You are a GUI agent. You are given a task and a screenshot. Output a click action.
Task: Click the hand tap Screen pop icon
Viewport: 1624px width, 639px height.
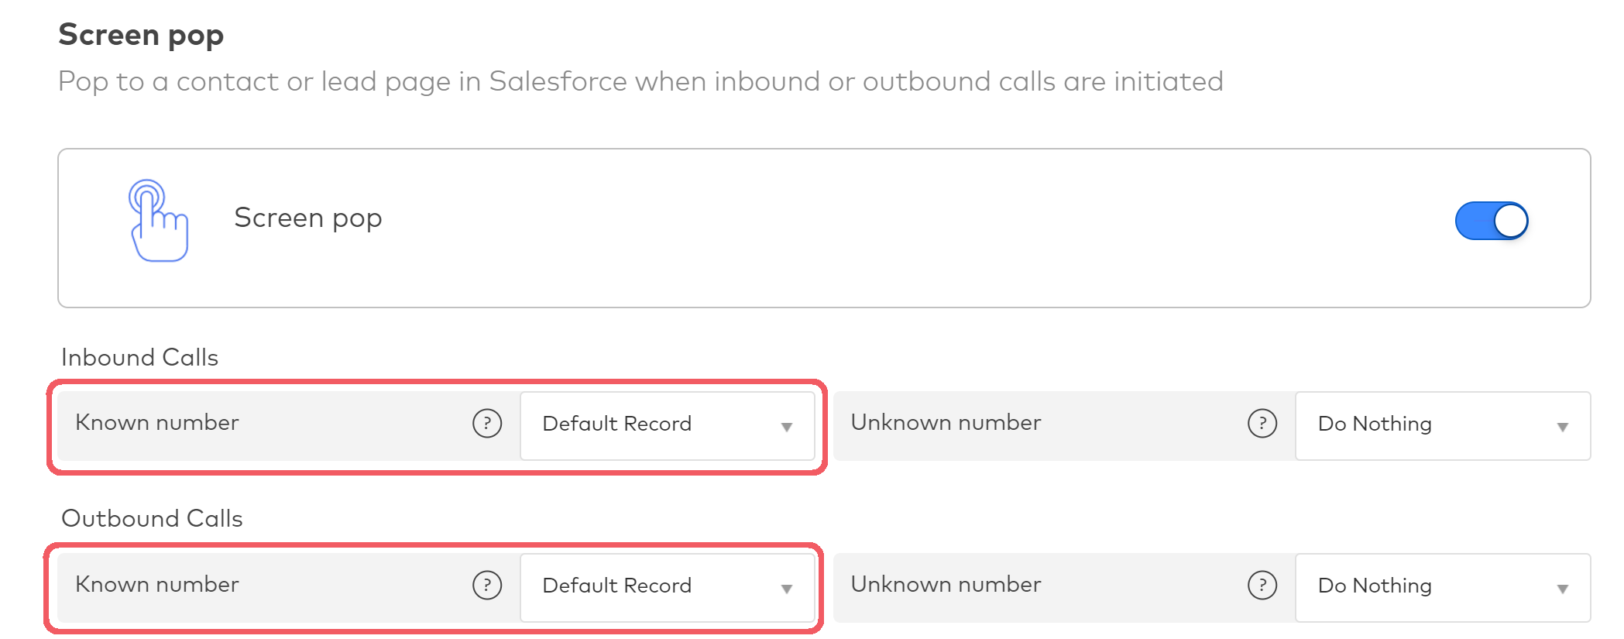pyautogui.click(x=159, y=221)
